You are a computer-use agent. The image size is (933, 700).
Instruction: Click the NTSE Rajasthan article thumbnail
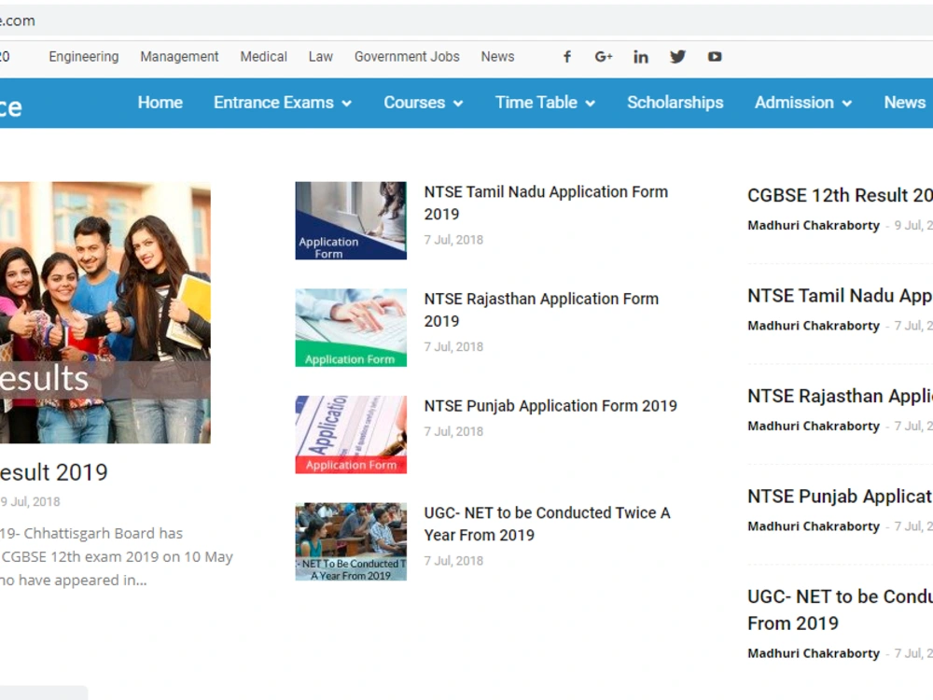tap(351, 328)
